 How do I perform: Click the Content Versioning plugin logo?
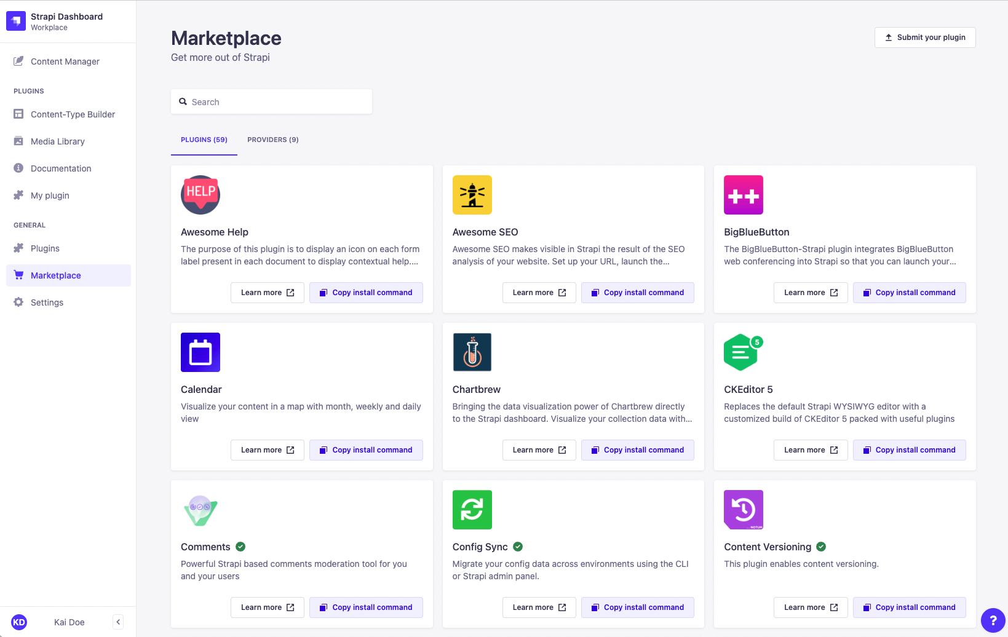[x=744, y=510]
